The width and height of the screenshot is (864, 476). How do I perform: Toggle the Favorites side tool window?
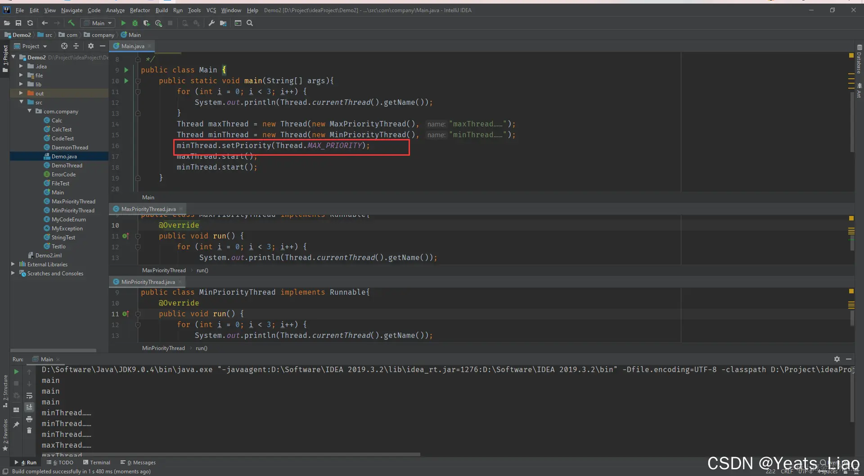5,435
